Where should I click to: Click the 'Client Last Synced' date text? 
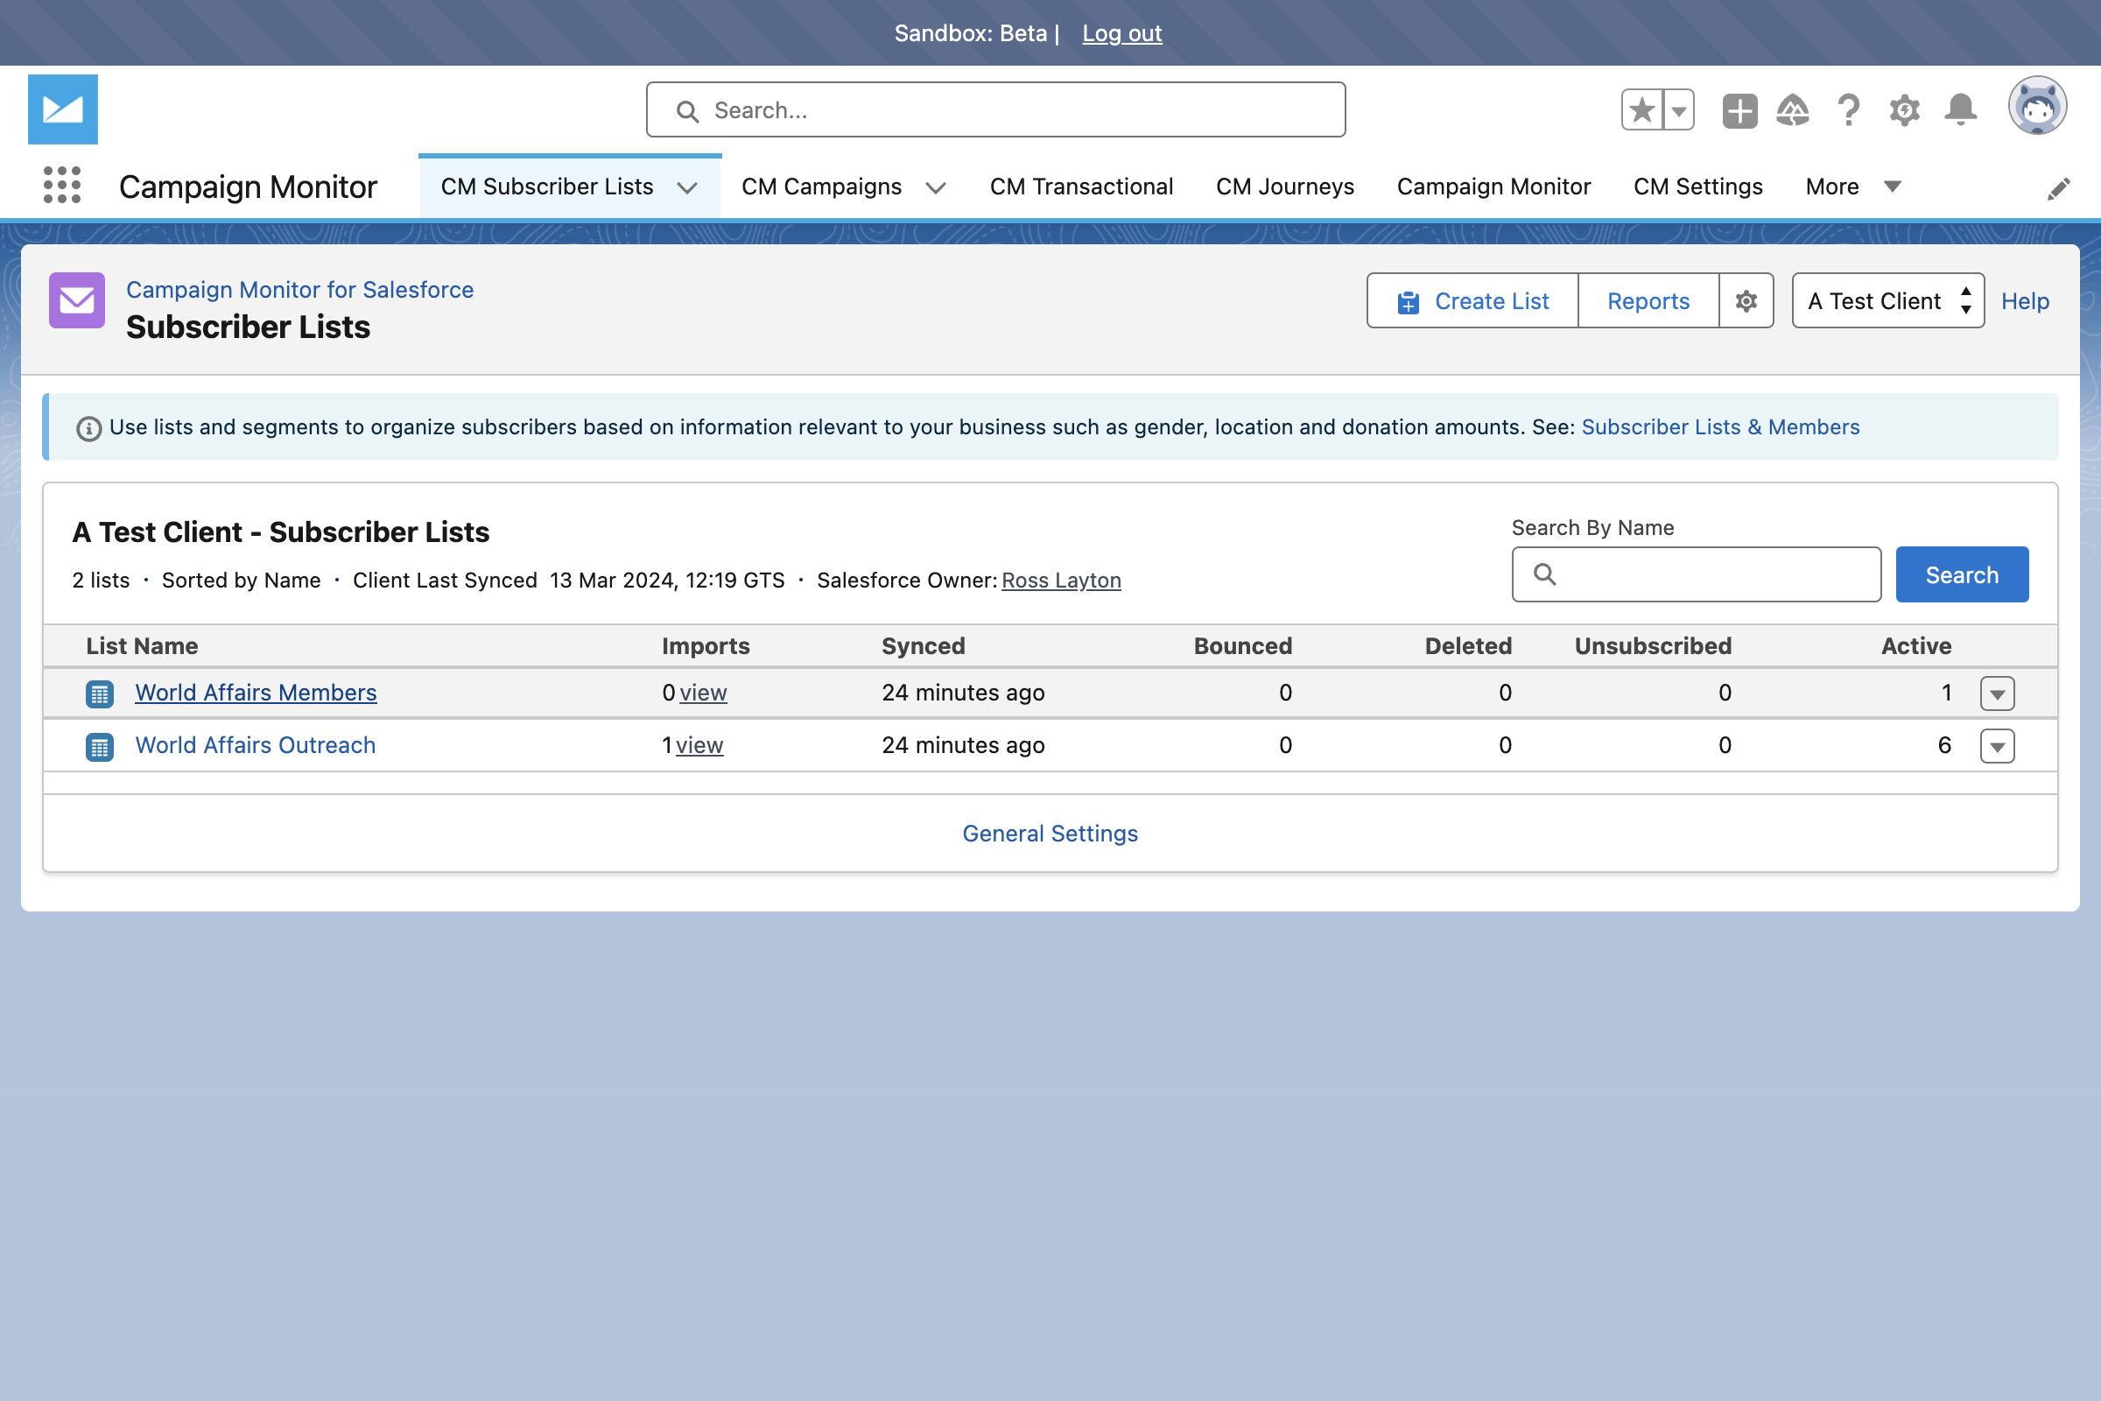pos(568,580)
